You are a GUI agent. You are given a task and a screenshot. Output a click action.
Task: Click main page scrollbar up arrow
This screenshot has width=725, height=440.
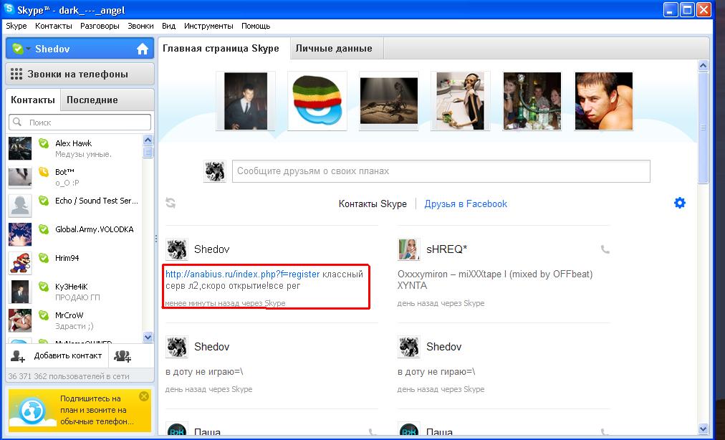click(704, 66)
